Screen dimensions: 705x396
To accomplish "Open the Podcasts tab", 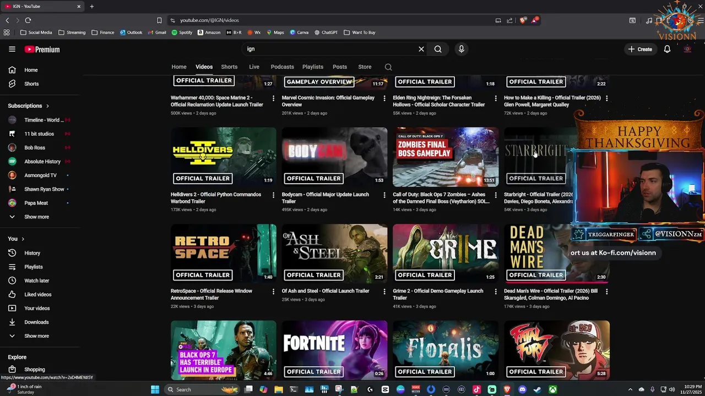I will [x=282, y=67].
